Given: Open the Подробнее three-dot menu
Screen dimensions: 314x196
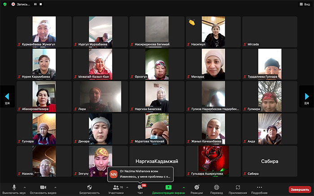Looking at the screenshot, I should [259, 188].
